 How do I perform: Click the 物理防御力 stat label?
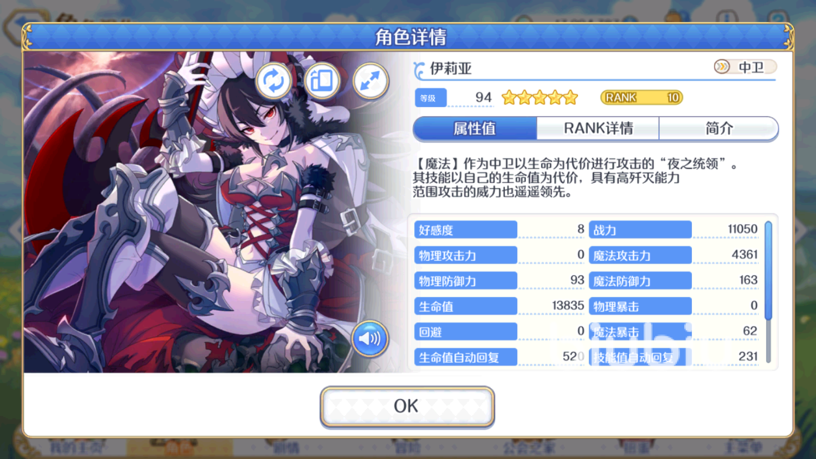466,281
